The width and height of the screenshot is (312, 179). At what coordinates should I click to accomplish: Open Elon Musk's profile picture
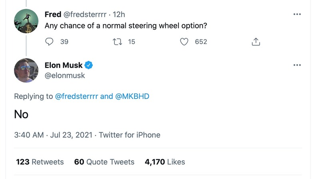tap(26, 70)
